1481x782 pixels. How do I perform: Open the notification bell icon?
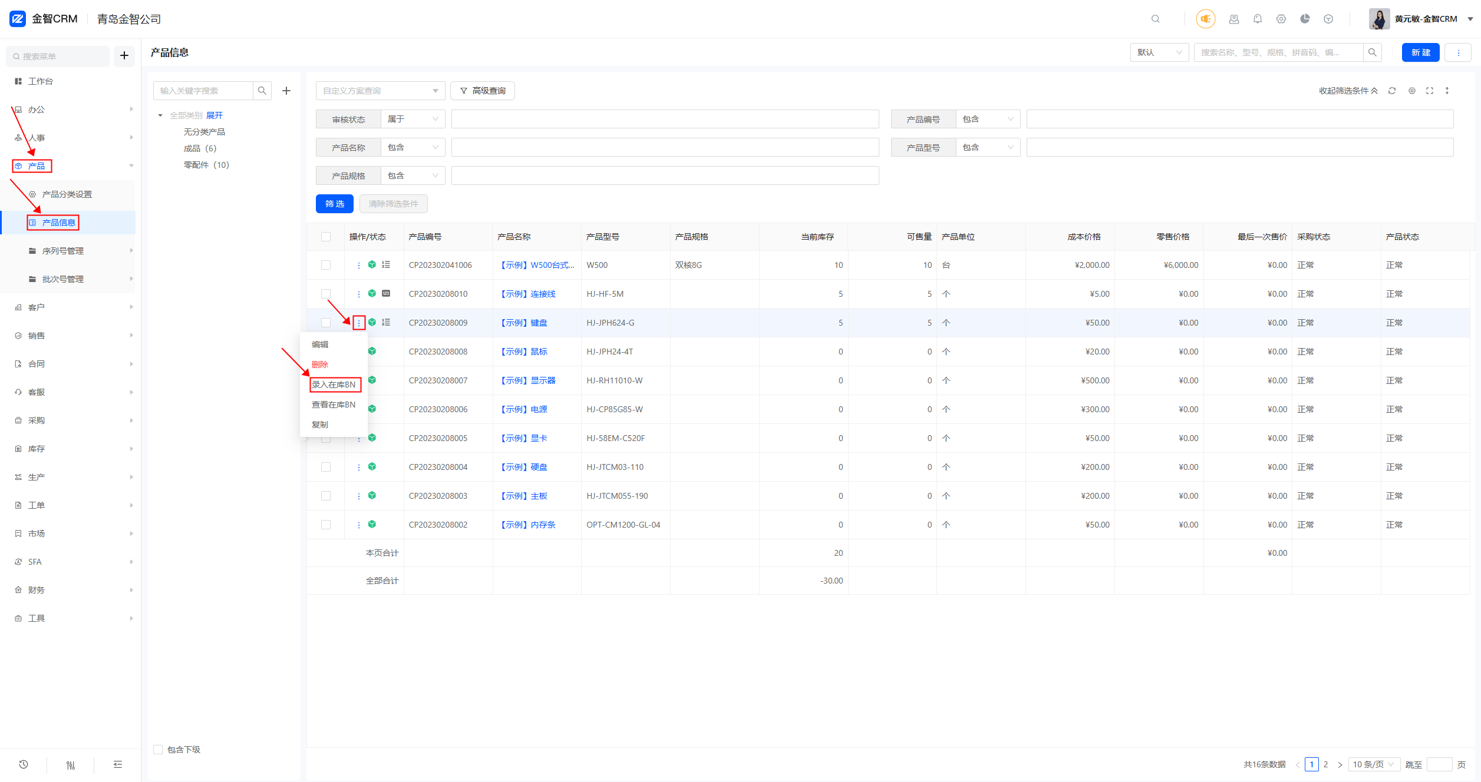click(1257, 19)
